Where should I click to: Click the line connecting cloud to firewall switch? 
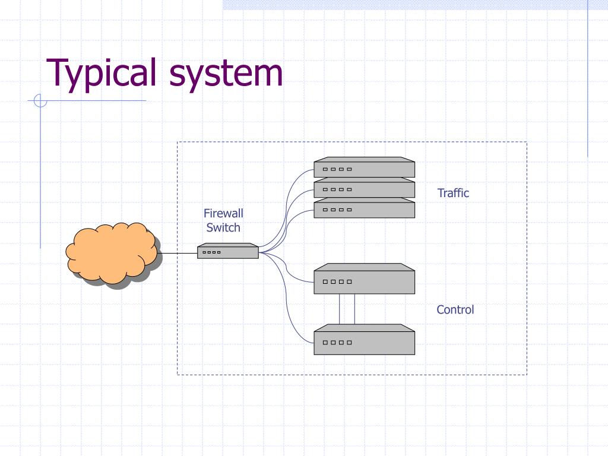(x=178, y=253)
